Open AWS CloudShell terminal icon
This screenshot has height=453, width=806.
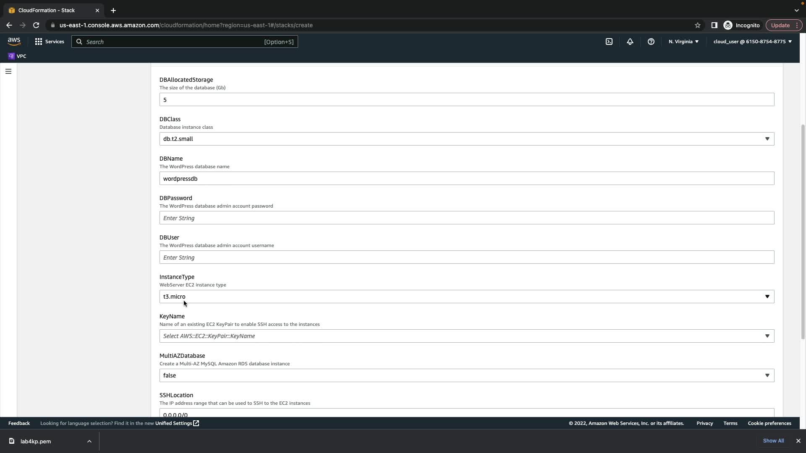(609, 42)
